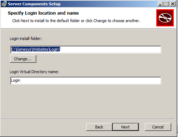Select the Login Virtual Directory name field
The width and height of the screenshot is (178, 137).
coord(86,81)
